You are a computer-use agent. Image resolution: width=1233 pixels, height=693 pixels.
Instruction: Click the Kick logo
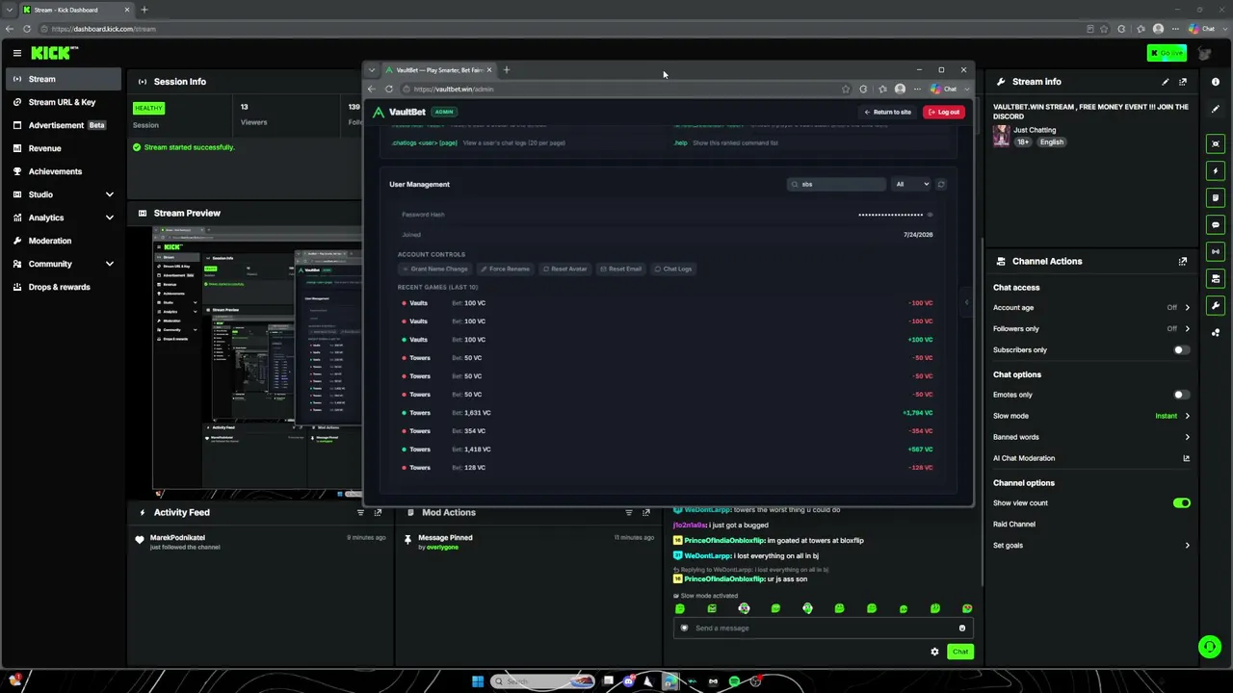tap(54, 53)
